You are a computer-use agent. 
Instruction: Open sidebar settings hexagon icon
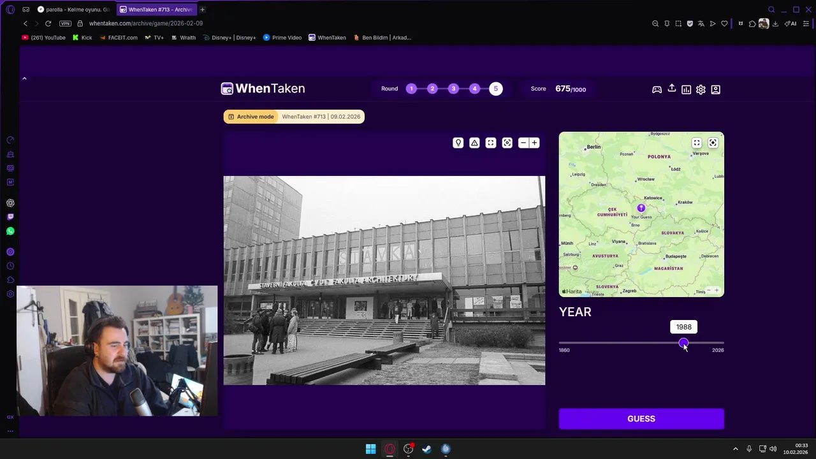(x=10, y=294)
